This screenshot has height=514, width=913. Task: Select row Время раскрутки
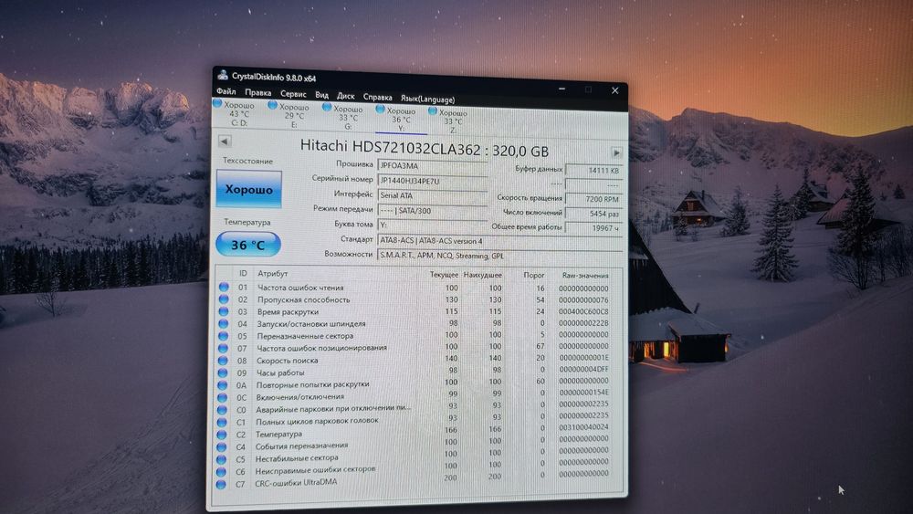pyautogui.click(x=414, y=312)
